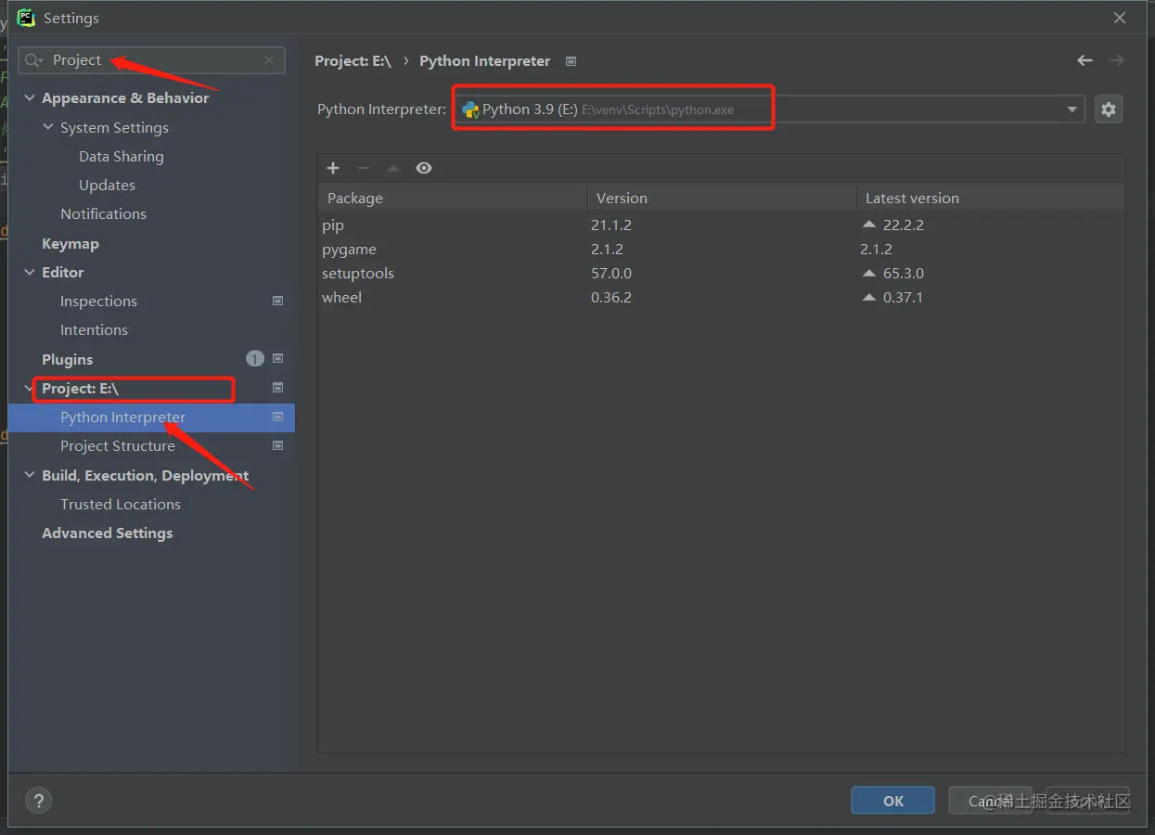Click the Cancel button
This screenshot has height=835, width=1155.
pos(990,801)
